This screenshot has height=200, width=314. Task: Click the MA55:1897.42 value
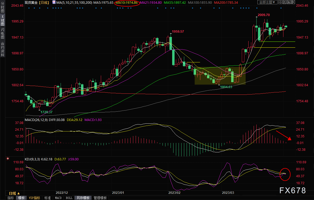(175, 3)
